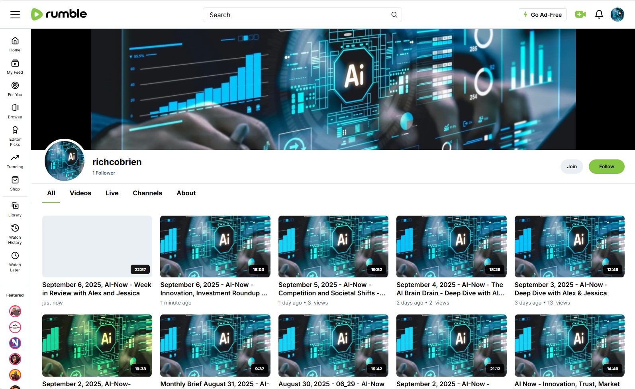Image resolution: width=635 pixels, height=389 pixels.
Task: Go to My Feed in sidebar
Action: (x=15, y=67)
